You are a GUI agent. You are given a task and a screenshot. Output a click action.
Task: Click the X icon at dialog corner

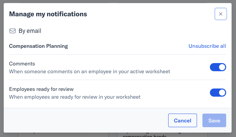(x=220, y=14)
